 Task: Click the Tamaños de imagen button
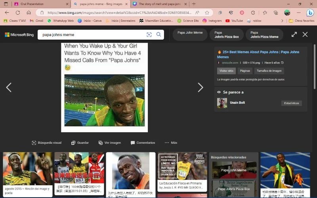(269, 71)
